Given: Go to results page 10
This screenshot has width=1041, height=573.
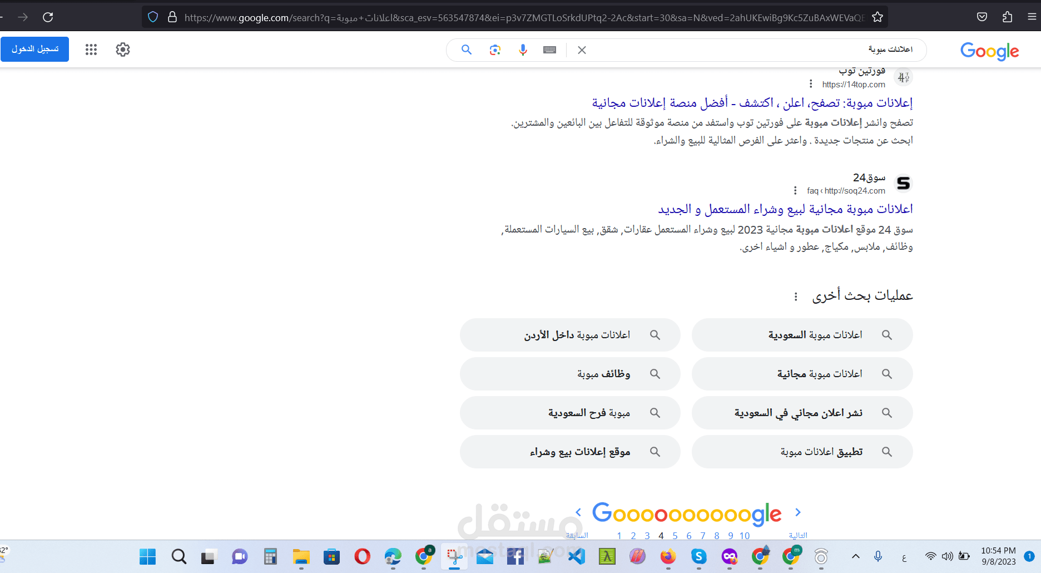Looking at the screenshot, I should click(x=745, y=536).
